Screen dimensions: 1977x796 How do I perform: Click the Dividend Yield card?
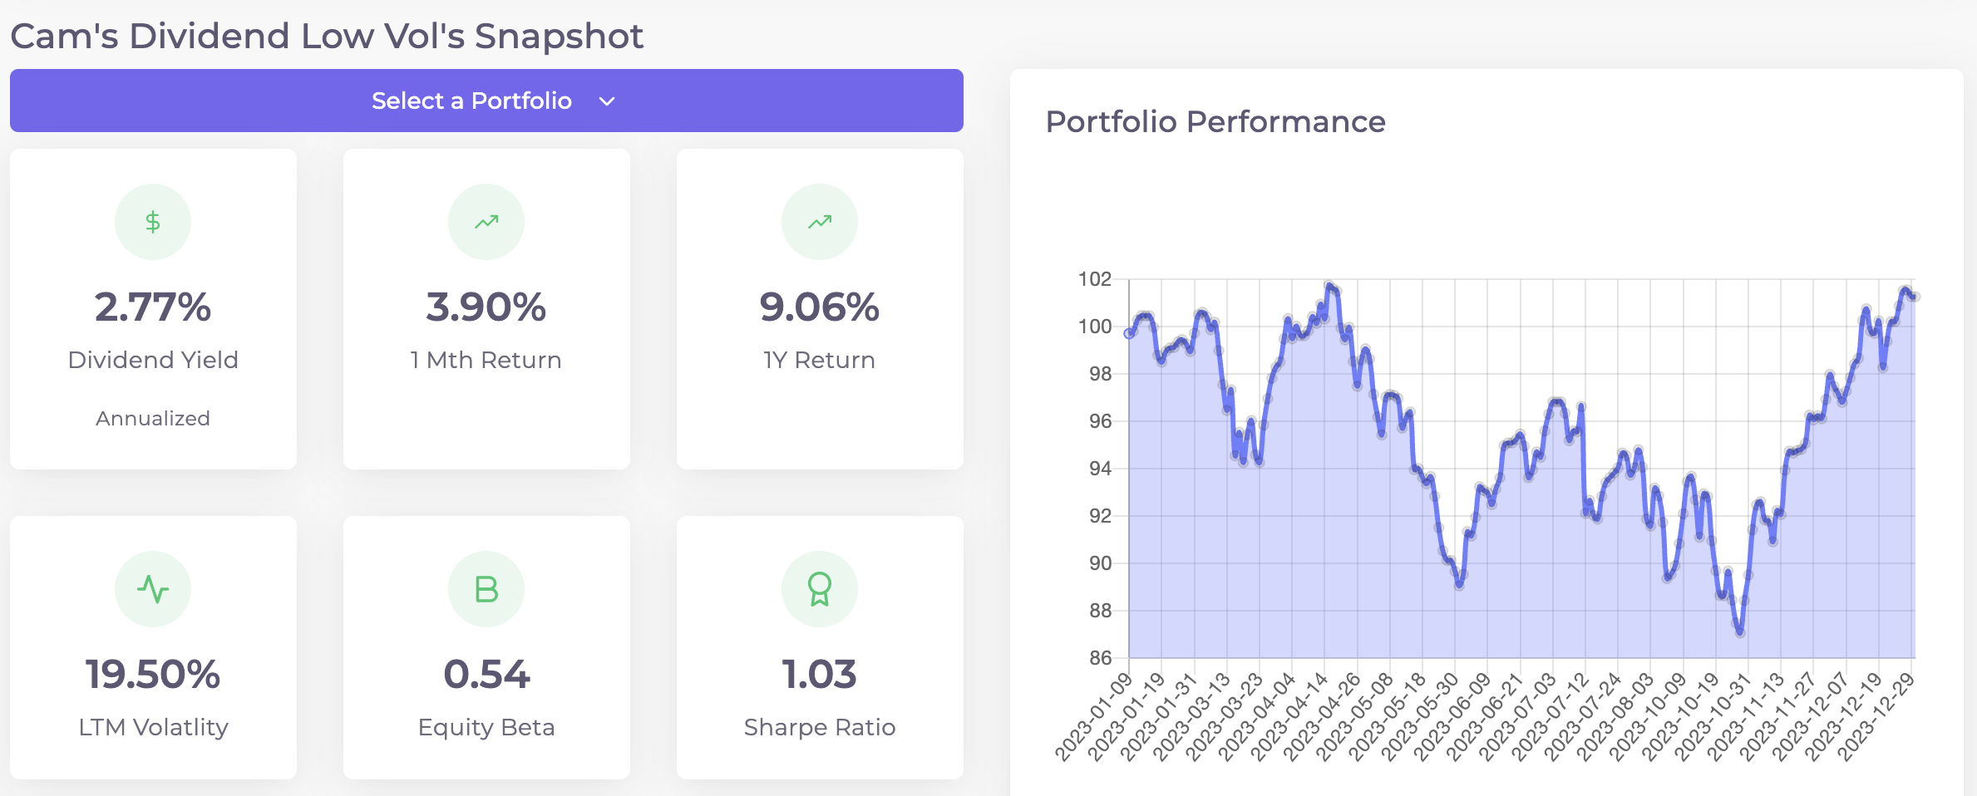[x=153, y=309]
